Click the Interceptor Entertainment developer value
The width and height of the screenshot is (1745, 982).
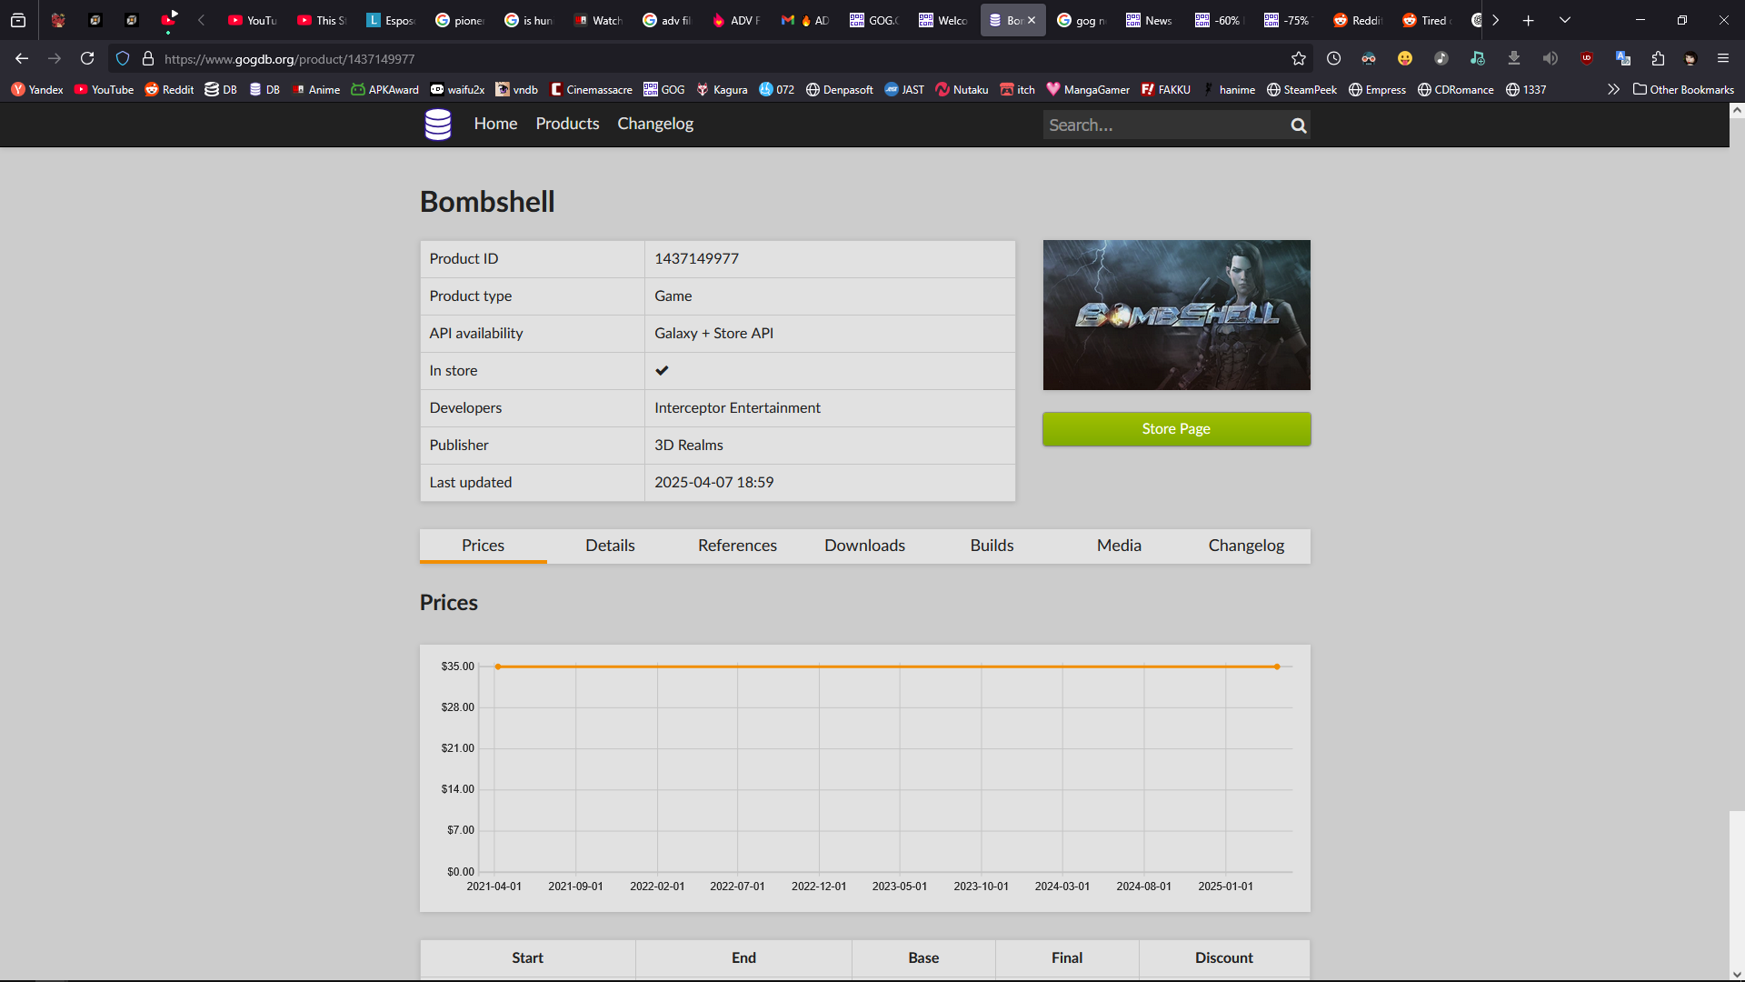[737, 408]
